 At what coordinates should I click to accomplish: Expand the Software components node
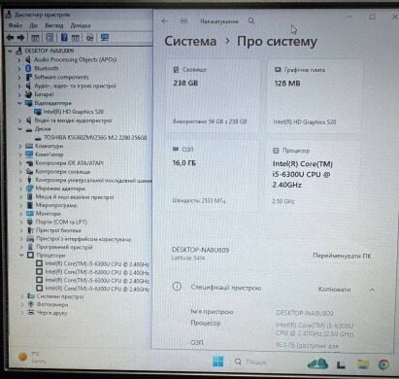tap(19, 77)
